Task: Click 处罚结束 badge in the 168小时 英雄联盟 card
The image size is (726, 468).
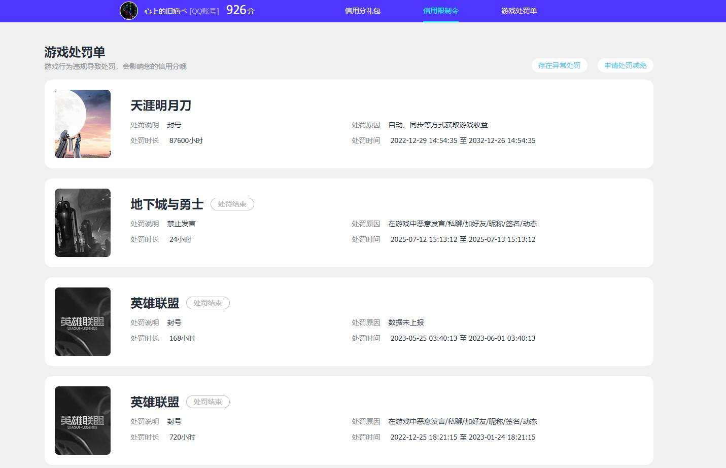Action: 208,303
